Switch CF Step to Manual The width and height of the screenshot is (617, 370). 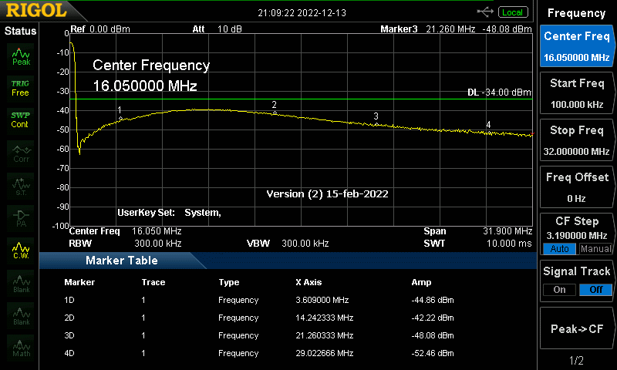pyautogui.click(x=595, y=249)
